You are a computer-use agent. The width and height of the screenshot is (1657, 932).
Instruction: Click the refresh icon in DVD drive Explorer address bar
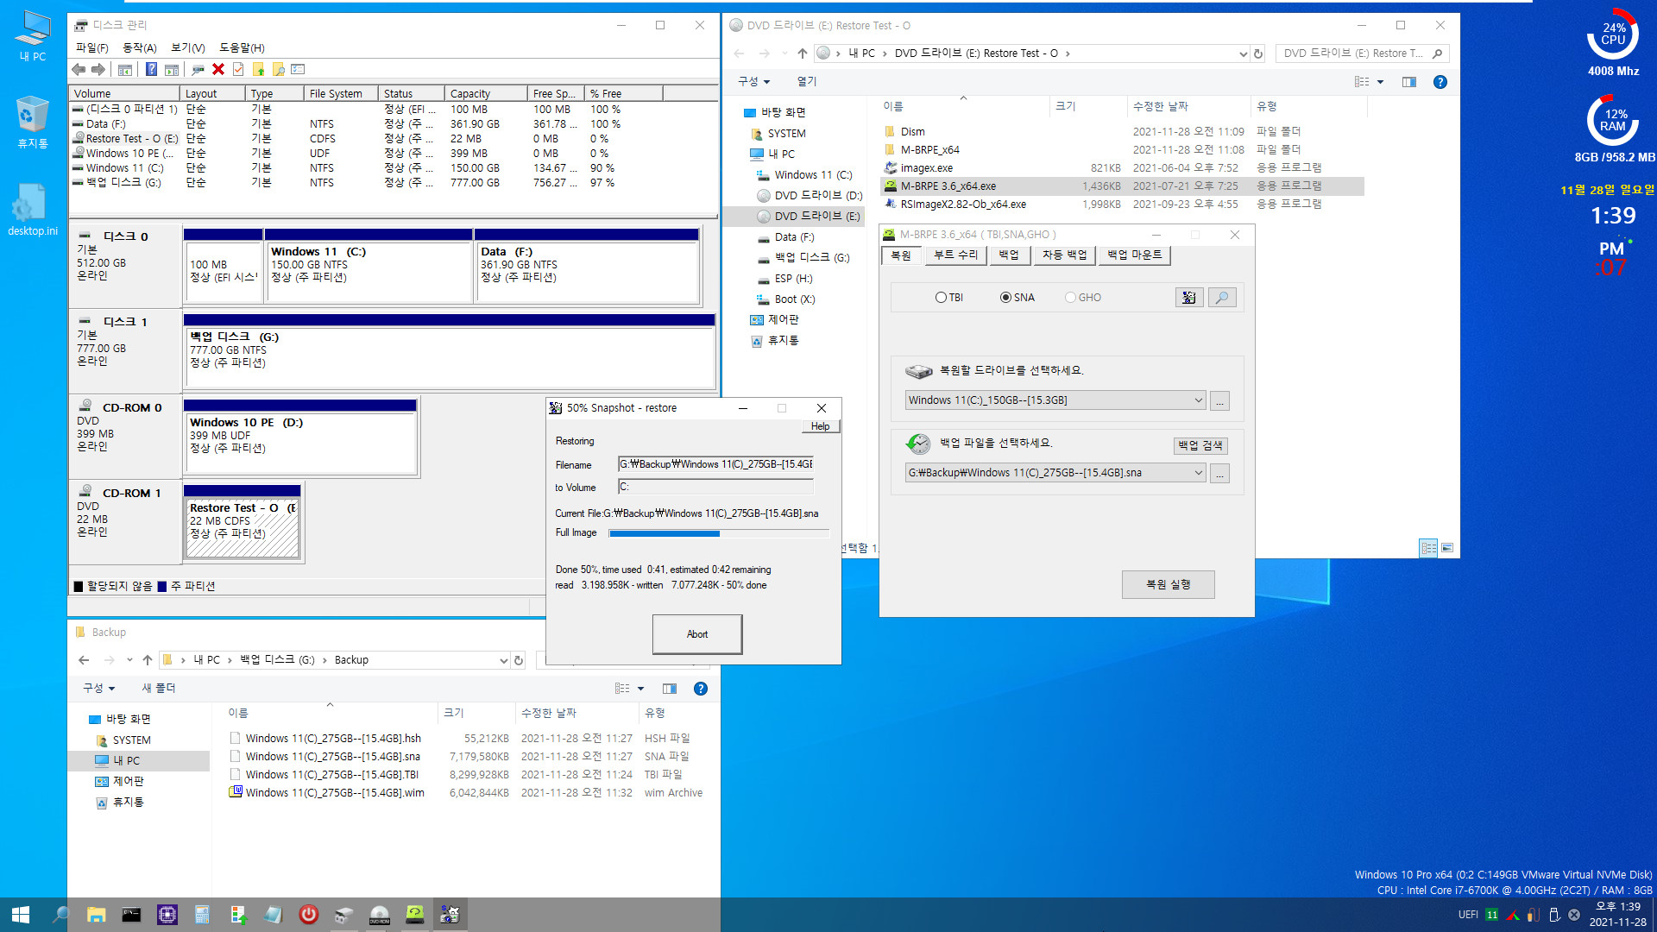(1258, 54)
